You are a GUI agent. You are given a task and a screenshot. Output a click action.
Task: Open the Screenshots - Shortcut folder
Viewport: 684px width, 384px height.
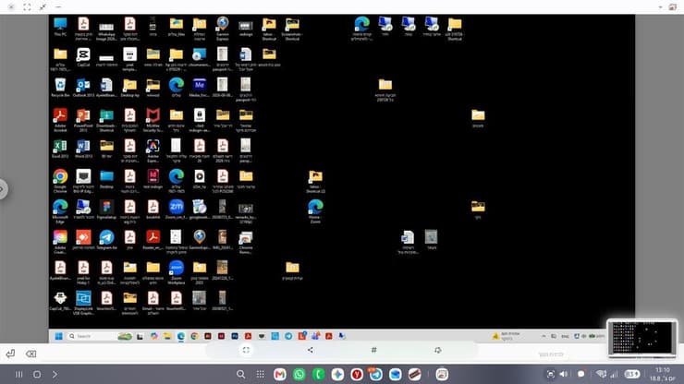(x=292, y=29)
